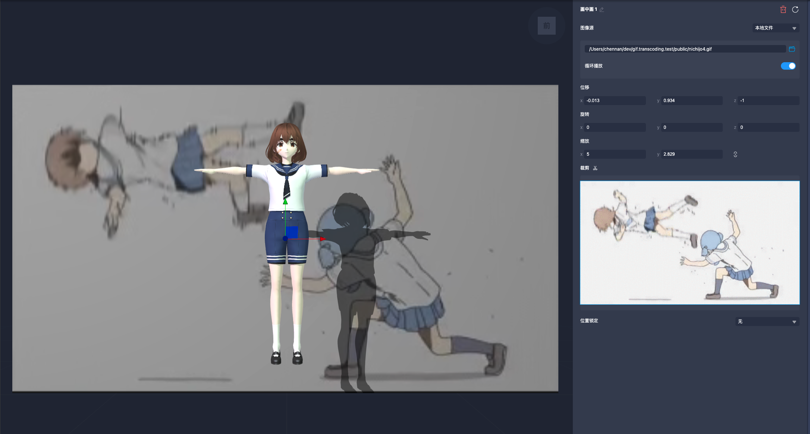Toggle the scale link chain icon

735,154
